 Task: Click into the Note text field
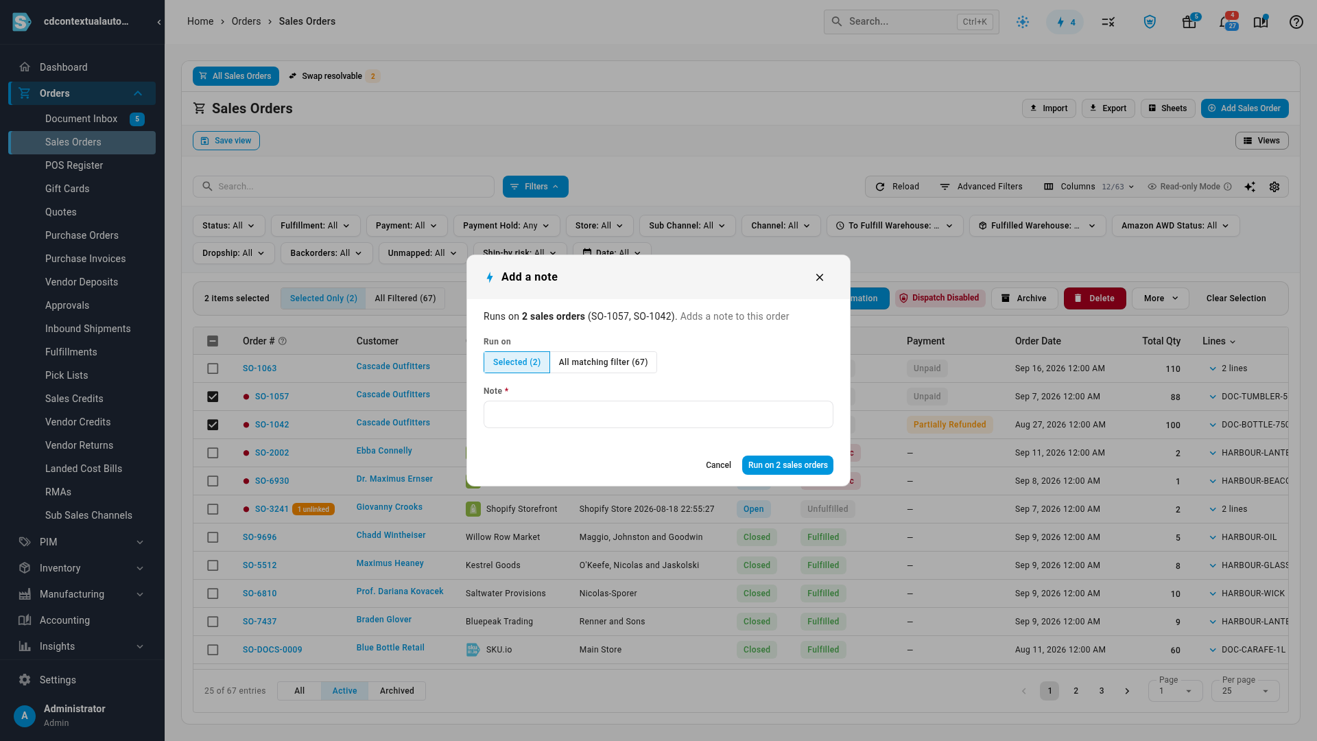pyautogui.click(x=658, y=414)
